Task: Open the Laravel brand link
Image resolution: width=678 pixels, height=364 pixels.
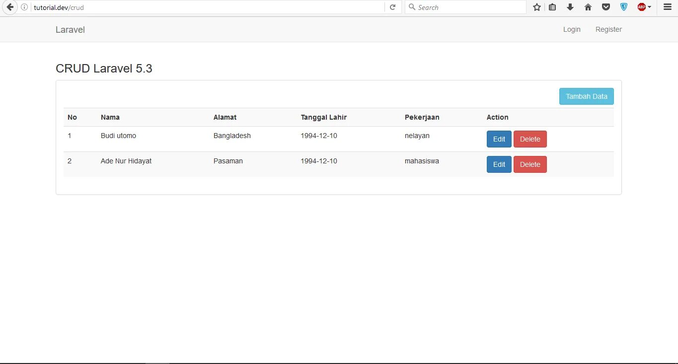Action: click(x=70, y=30)
